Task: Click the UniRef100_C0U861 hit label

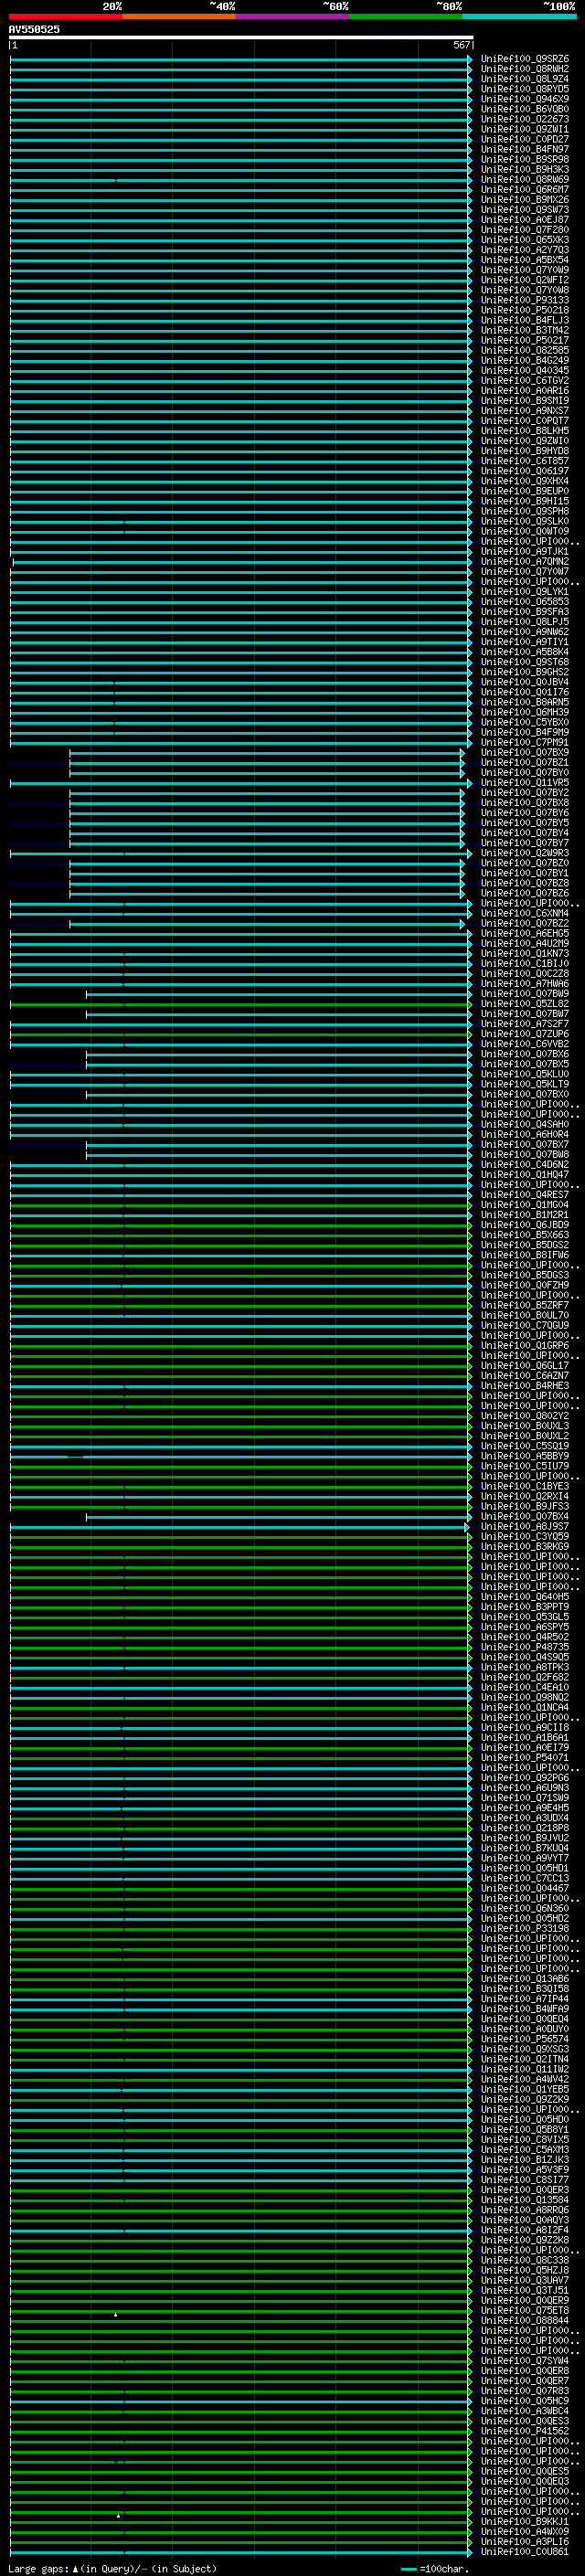Action: 524,2551
